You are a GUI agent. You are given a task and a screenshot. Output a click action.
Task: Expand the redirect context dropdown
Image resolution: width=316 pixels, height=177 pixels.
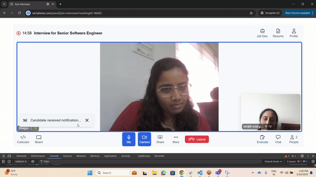(21, 161)
